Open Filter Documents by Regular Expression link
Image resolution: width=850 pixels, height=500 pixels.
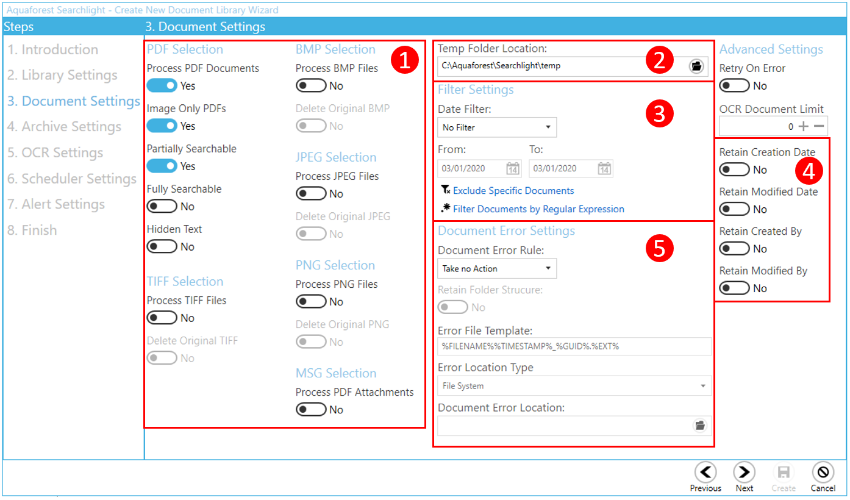538,209
